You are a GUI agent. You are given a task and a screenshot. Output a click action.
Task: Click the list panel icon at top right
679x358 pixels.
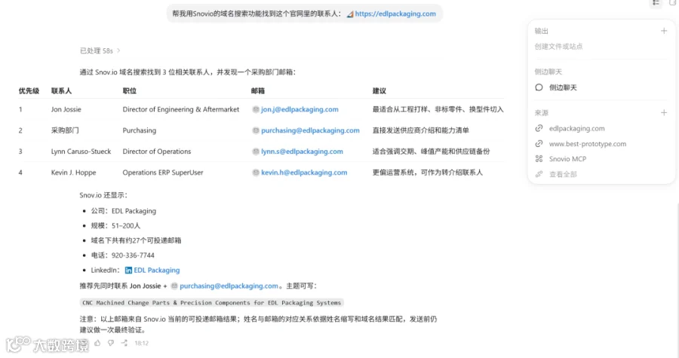(x=656, y=2)
